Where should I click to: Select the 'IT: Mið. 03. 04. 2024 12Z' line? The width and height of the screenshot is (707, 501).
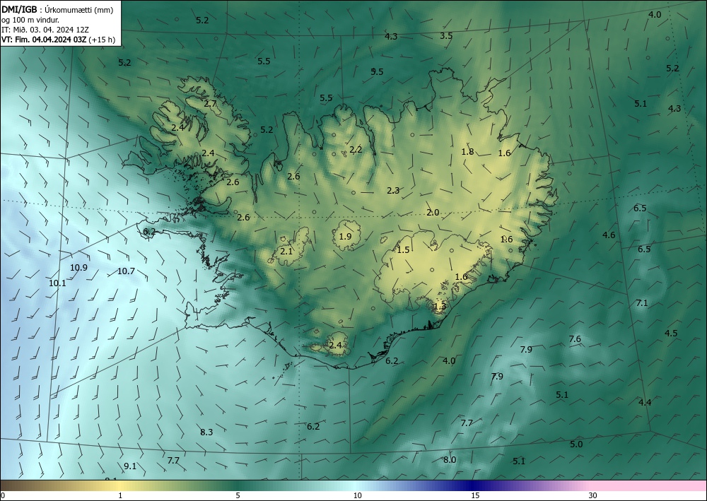pos(45,30)
